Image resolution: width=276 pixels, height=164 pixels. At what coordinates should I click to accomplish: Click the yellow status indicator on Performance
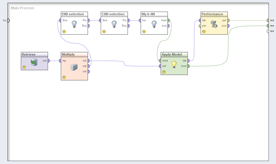(204, 31)
